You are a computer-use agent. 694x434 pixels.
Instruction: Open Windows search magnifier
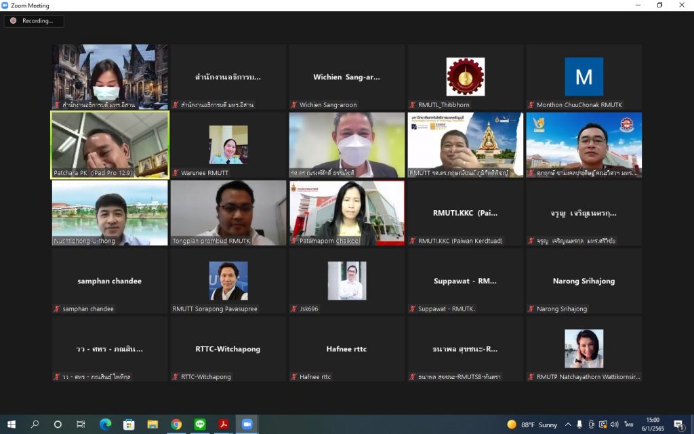point(35,425)
